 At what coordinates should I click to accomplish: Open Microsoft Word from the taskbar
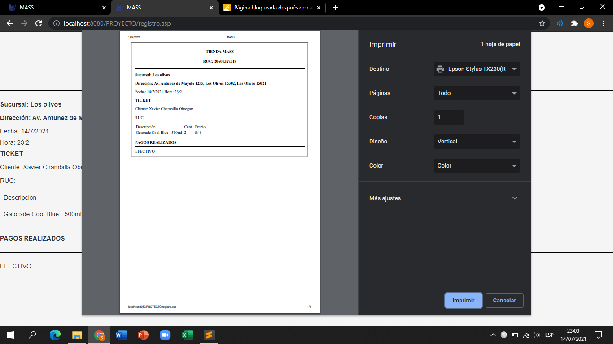click(x=121, y=335)
